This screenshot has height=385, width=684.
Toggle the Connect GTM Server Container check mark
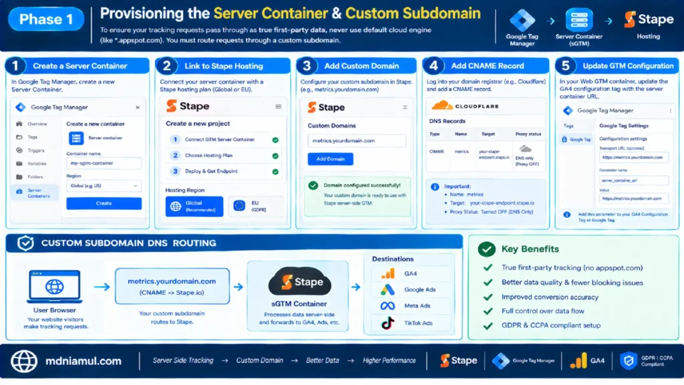(275, 140)
